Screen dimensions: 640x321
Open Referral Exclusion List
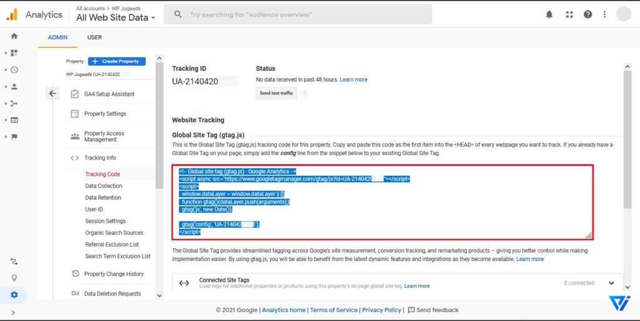(x=112, y=245)
